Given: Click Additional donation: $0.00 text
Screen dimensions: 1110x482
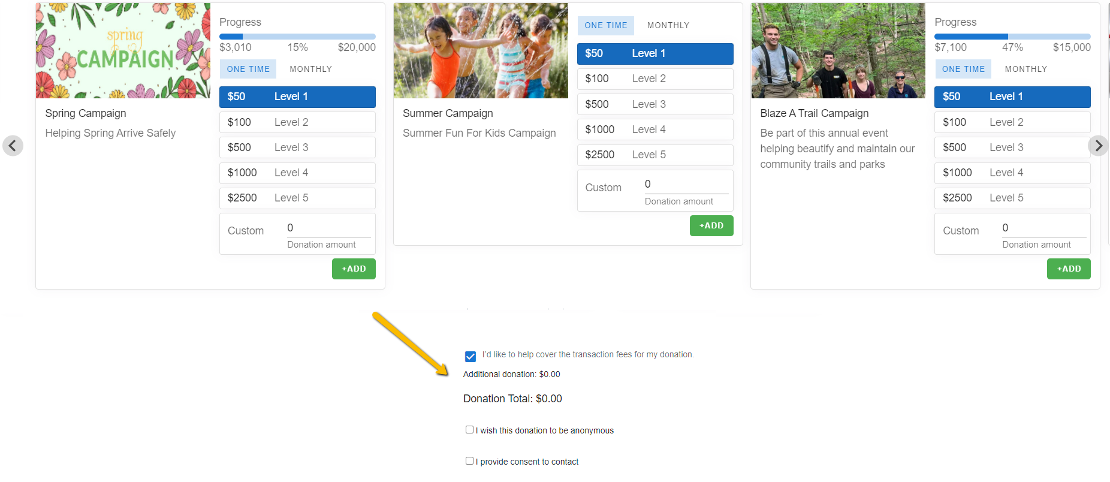Looking at the screenshot, I should (x=511, y=374).
